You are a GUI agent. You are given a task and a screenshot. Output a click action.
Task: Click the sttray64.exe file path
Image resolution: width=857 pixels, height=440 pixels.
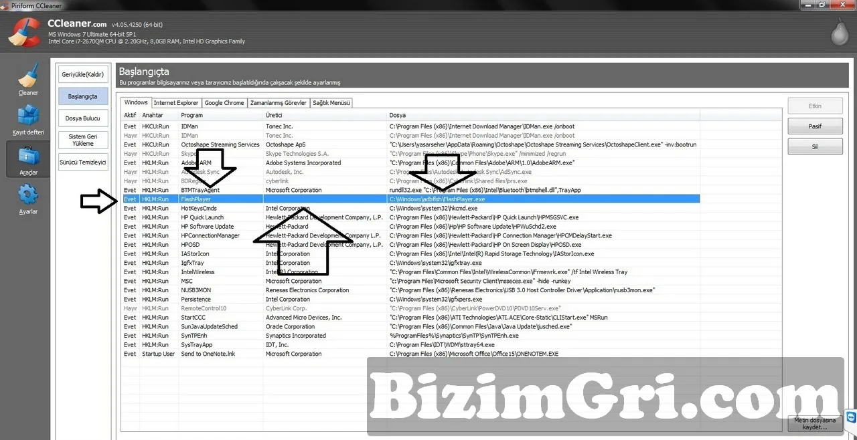pos(442,345)
